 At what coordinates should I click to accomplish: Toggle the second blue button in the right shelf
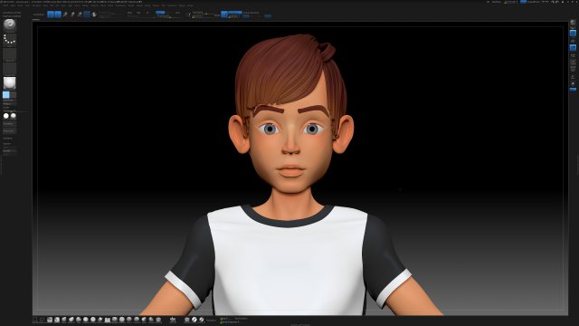[573, 48]
